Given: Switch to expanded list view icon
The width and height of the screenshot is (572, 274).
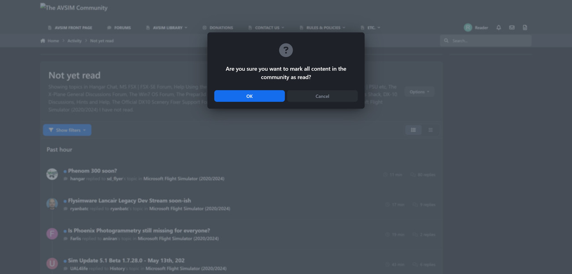Looking at the screenshot, I should pyautogui.click(x=413, y=130).
